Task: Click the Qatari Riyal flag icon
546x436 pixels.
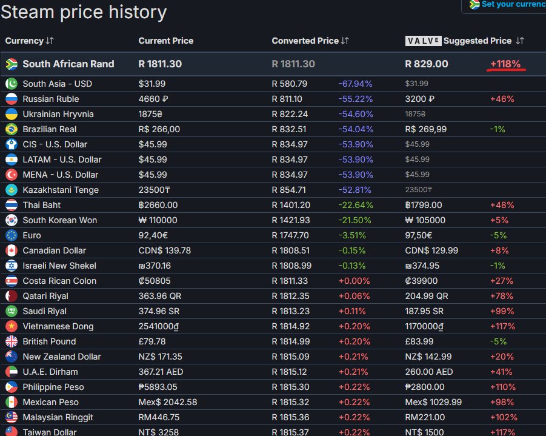Action: point(12,297)
